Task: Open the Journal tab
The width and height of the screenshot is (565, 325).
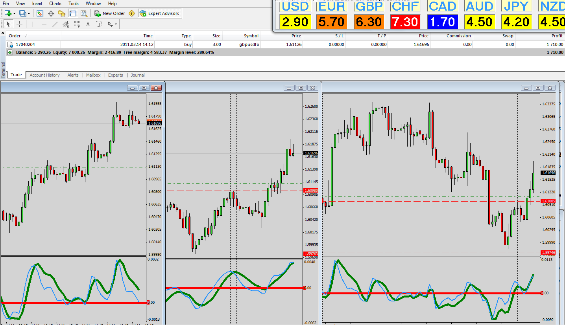Action: (x=138, y=75)
